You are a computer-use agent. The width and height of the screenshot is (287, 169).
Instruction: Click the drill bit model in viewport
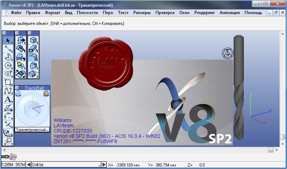coord(239,87)
